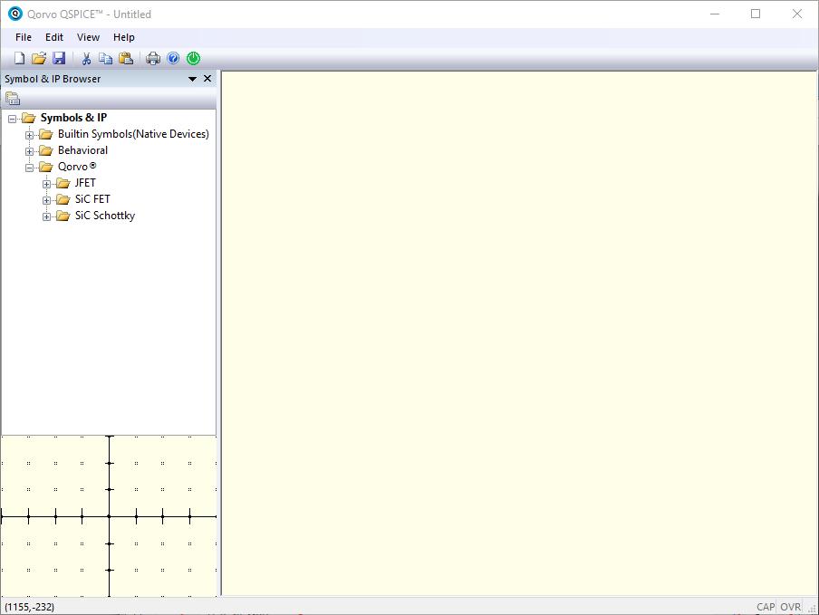Viewport: 819px width, 615px height.
Task: Click the Behavioral folder icon
Action: 46,151
